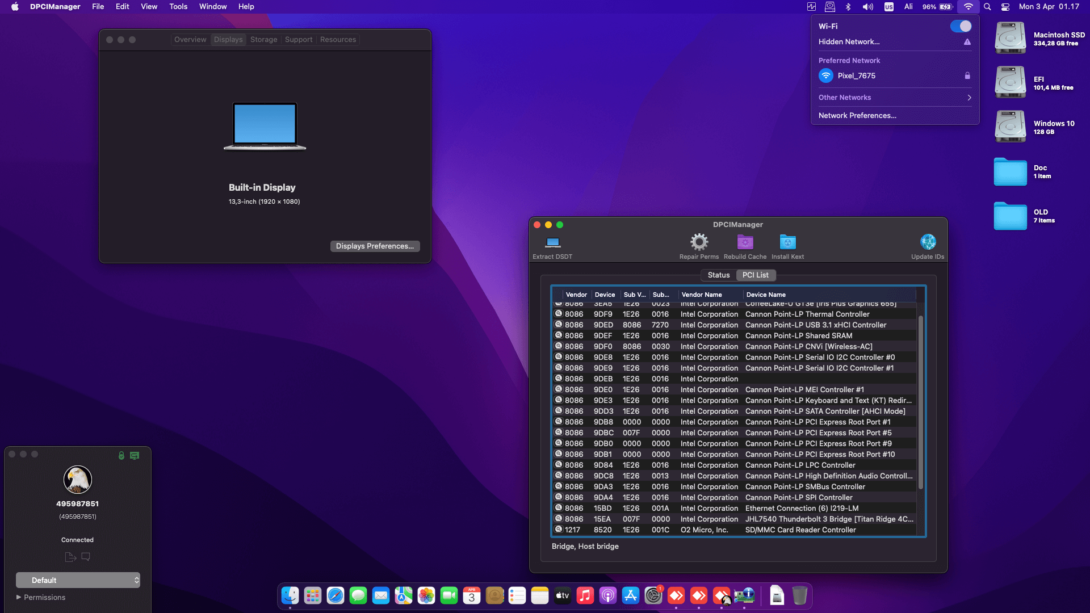Switch to the Status tab
The image size is (1090, 613).
click(x=719, y=275)
